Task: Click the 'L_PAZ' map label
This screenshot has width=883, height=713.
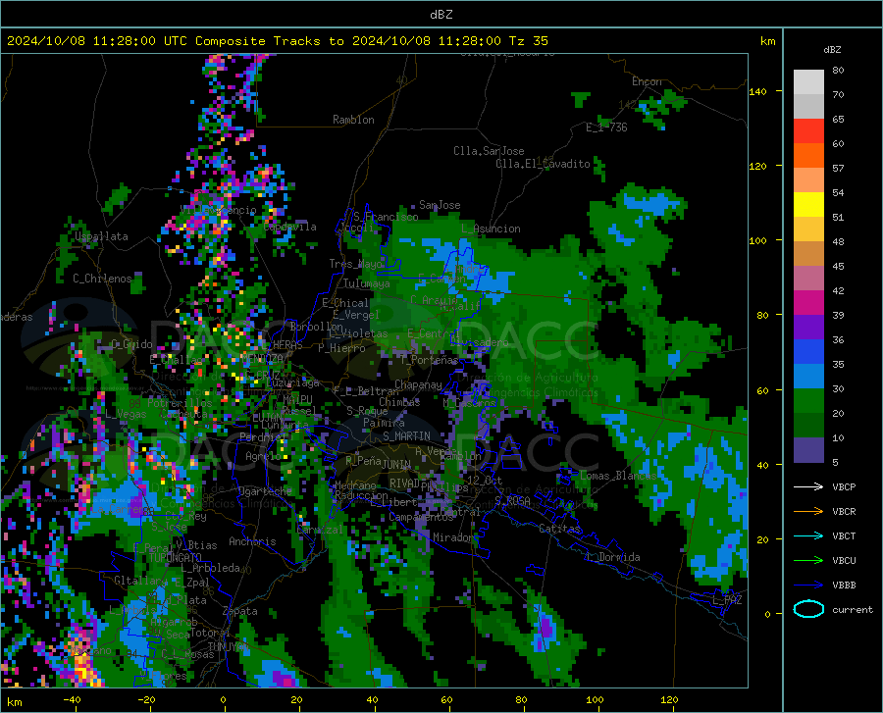Action: (727, 600)
